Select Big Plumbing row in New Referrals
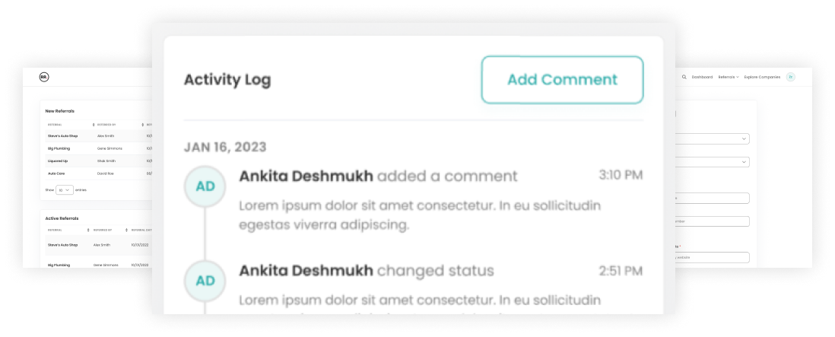Viewport: 835px width, 337px height. 97,148
